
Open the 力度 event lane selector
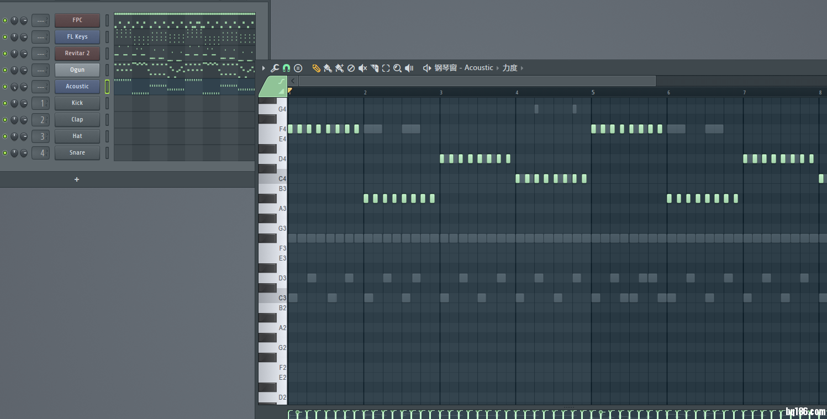tap(510, 68)
